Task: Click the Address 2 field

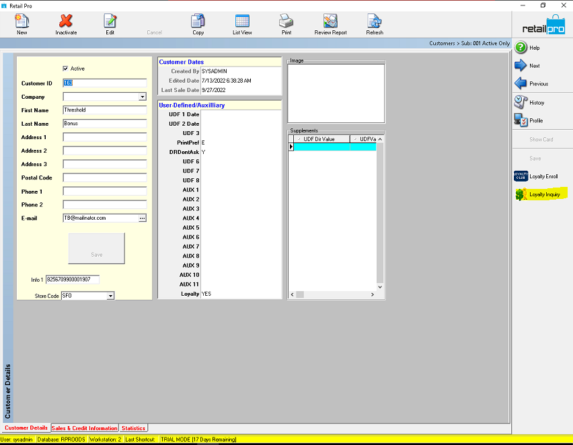Action: click(x=104, y=151)
